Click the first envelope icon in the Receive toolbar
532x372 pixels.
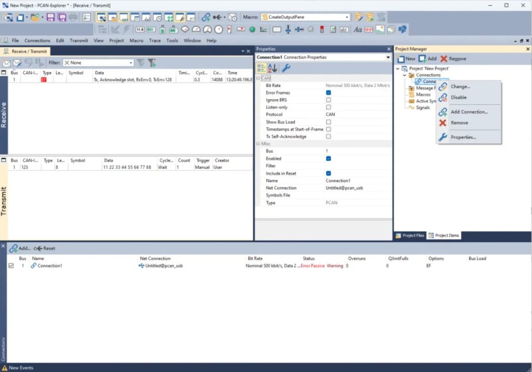(x=6, y=63)
